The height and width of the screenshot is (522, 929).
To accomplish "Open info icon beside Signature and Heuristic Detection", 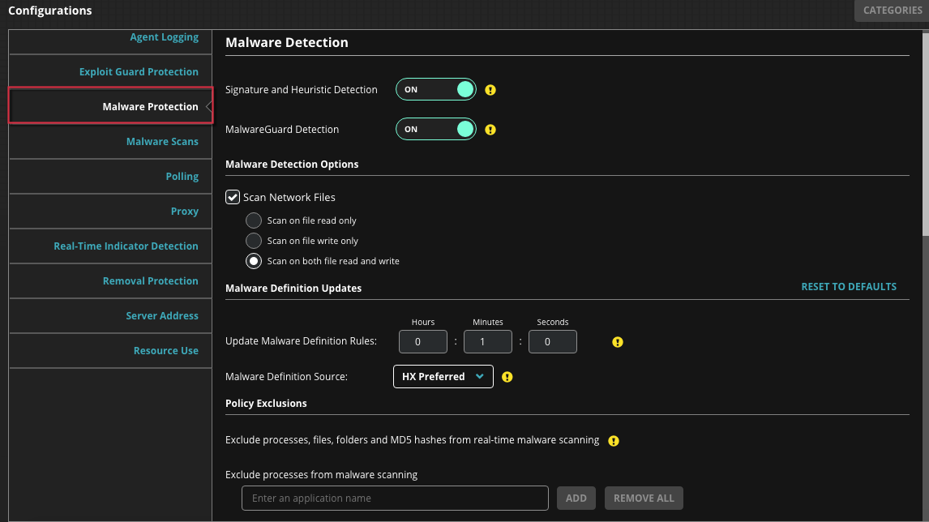I will (490, 90).
